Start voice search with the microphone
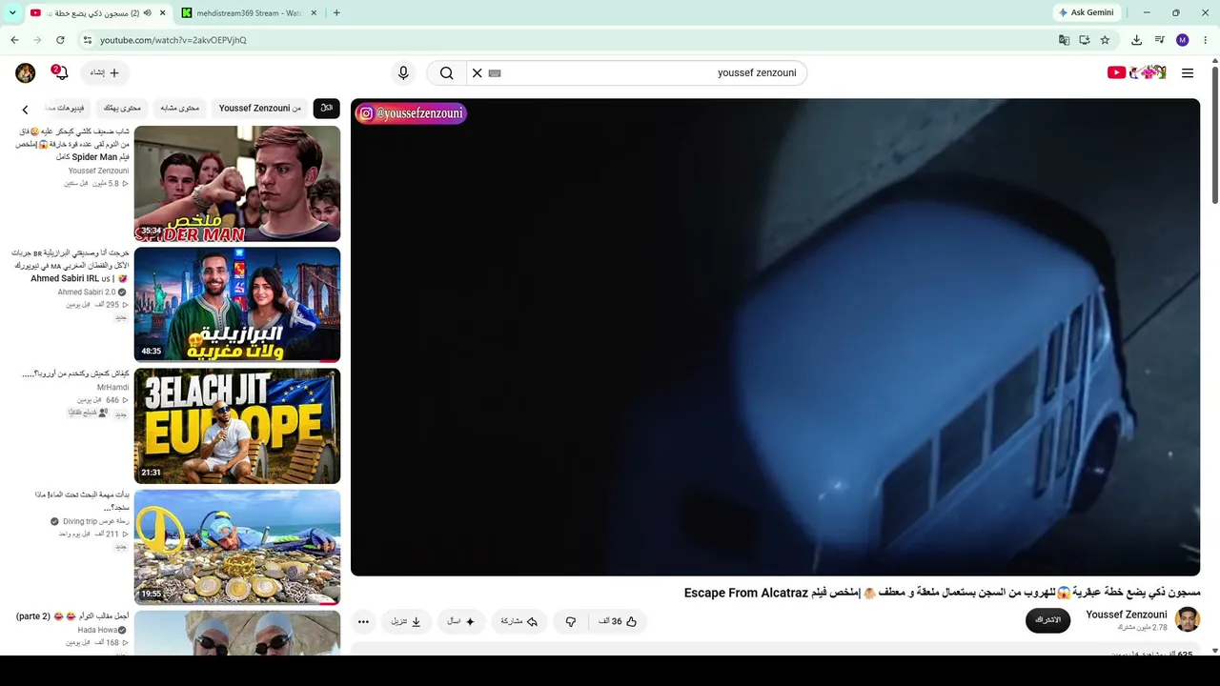This screenshot has width=1220, height=686. (403, 73)
